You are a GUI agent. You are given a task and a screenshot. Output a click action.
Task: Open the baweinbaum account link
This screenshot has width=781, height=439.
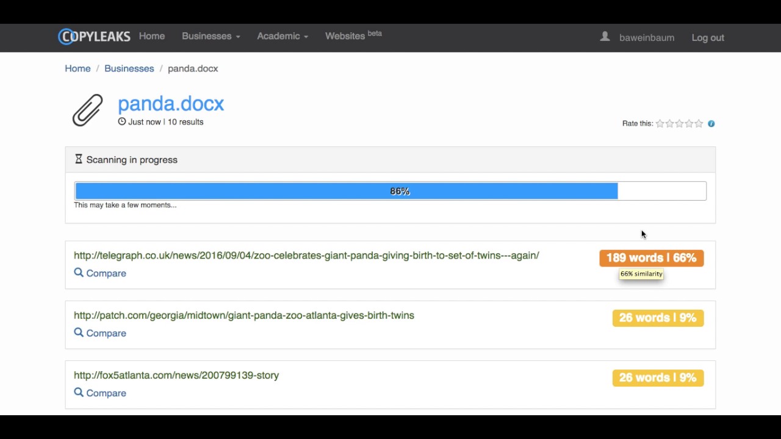coord(647,37)
